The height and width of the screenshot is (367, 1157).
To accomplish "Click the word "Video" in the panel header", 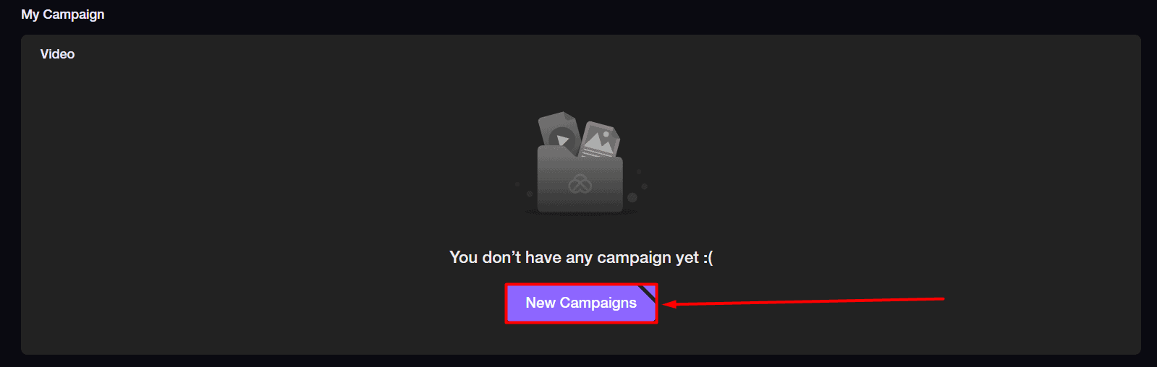I will pyautogui.click(x=57, y=54).
